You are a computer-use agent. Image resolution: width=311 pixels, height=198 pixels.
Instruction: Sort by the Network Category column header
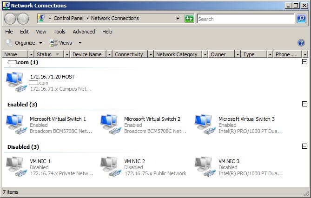click(x=178, y=54)
